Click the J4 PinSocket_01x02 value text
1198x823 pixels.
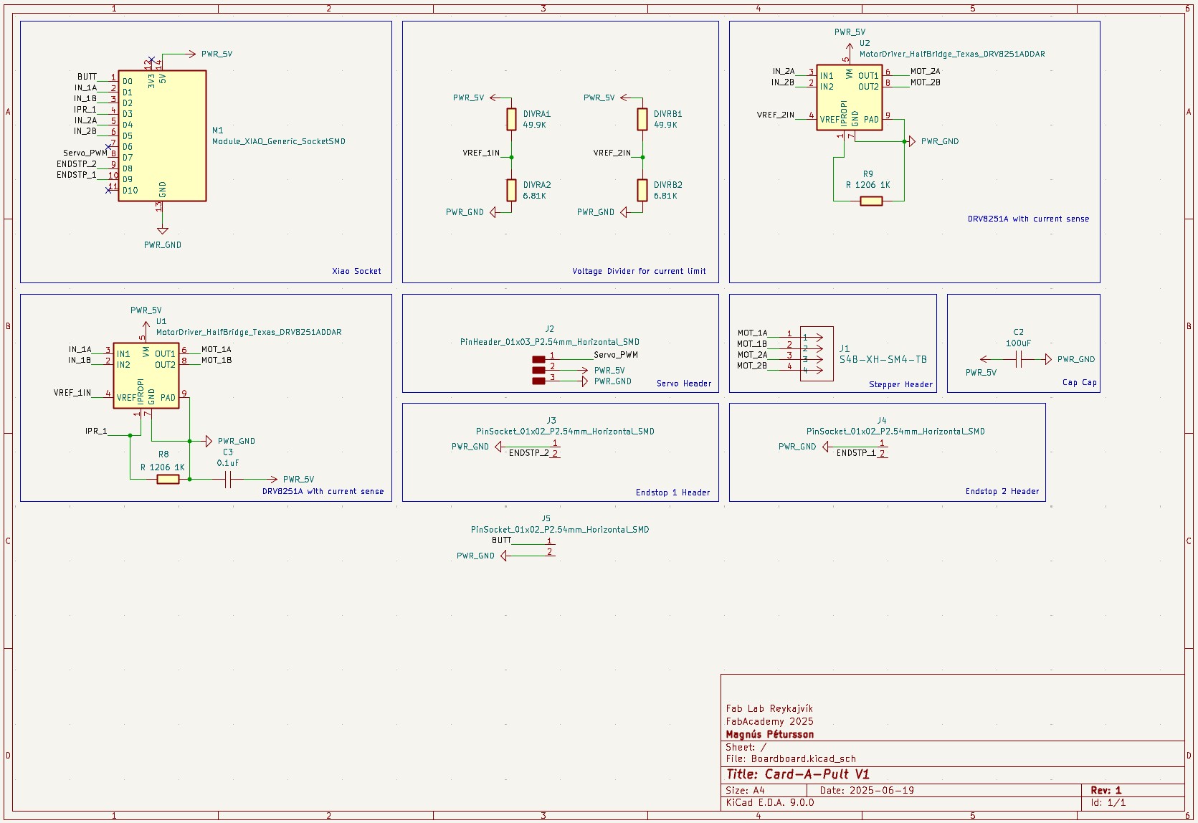point(895,432)
